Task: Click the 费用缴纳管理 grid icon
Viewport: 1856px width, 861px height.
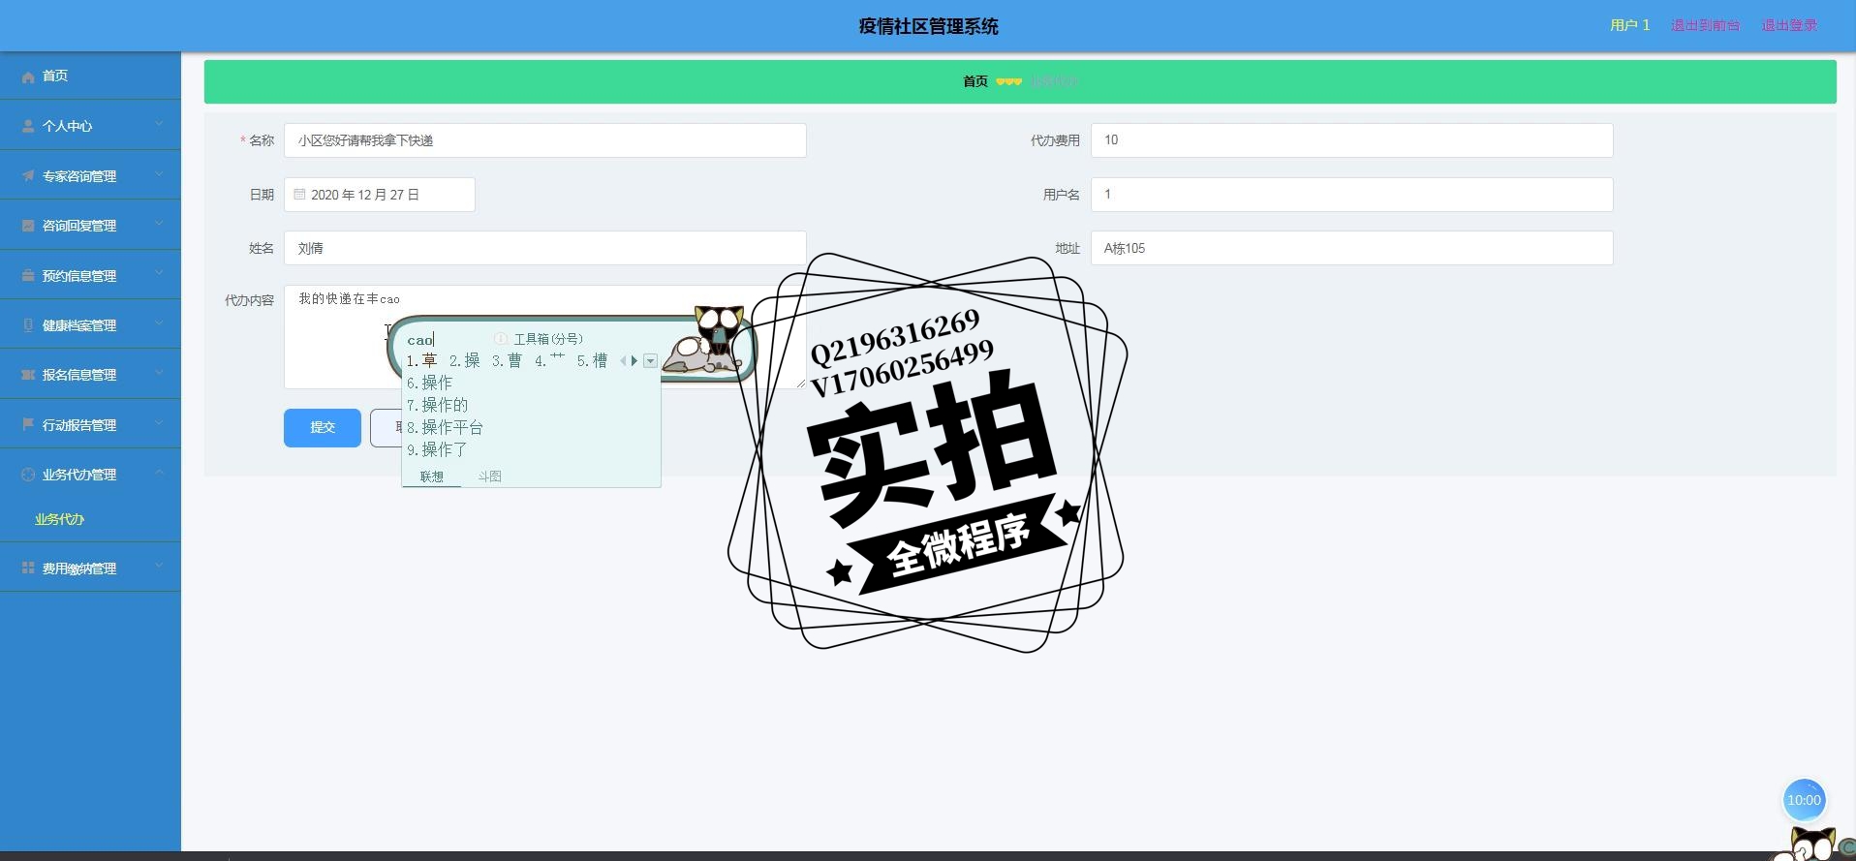Action: [x=28, y=568]
